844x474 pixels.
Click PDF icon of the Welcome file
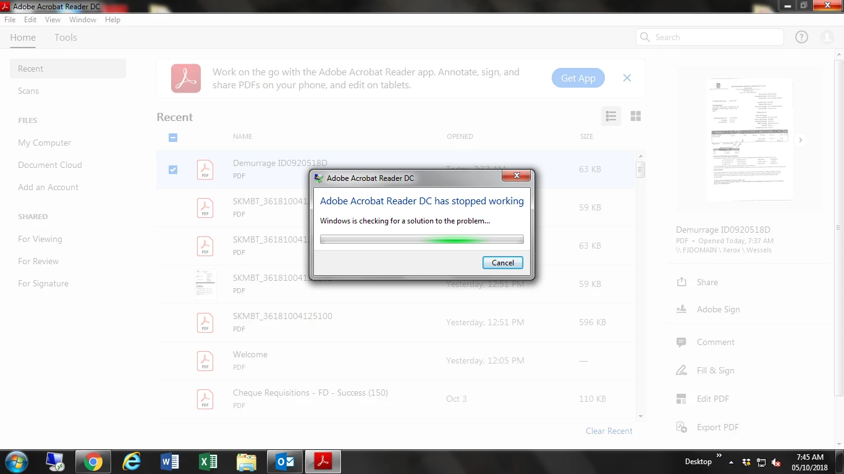point(205,360)
